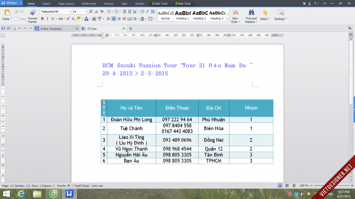
Task: Open the Table Tools tab
Action: click(x=160, y=4)
